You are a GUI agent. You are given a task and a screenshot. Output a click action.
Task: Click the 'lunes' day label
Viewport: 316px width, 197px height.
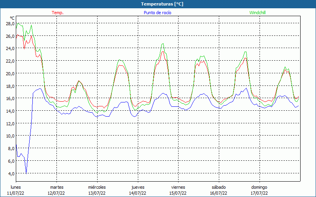[x=16, y=187]
